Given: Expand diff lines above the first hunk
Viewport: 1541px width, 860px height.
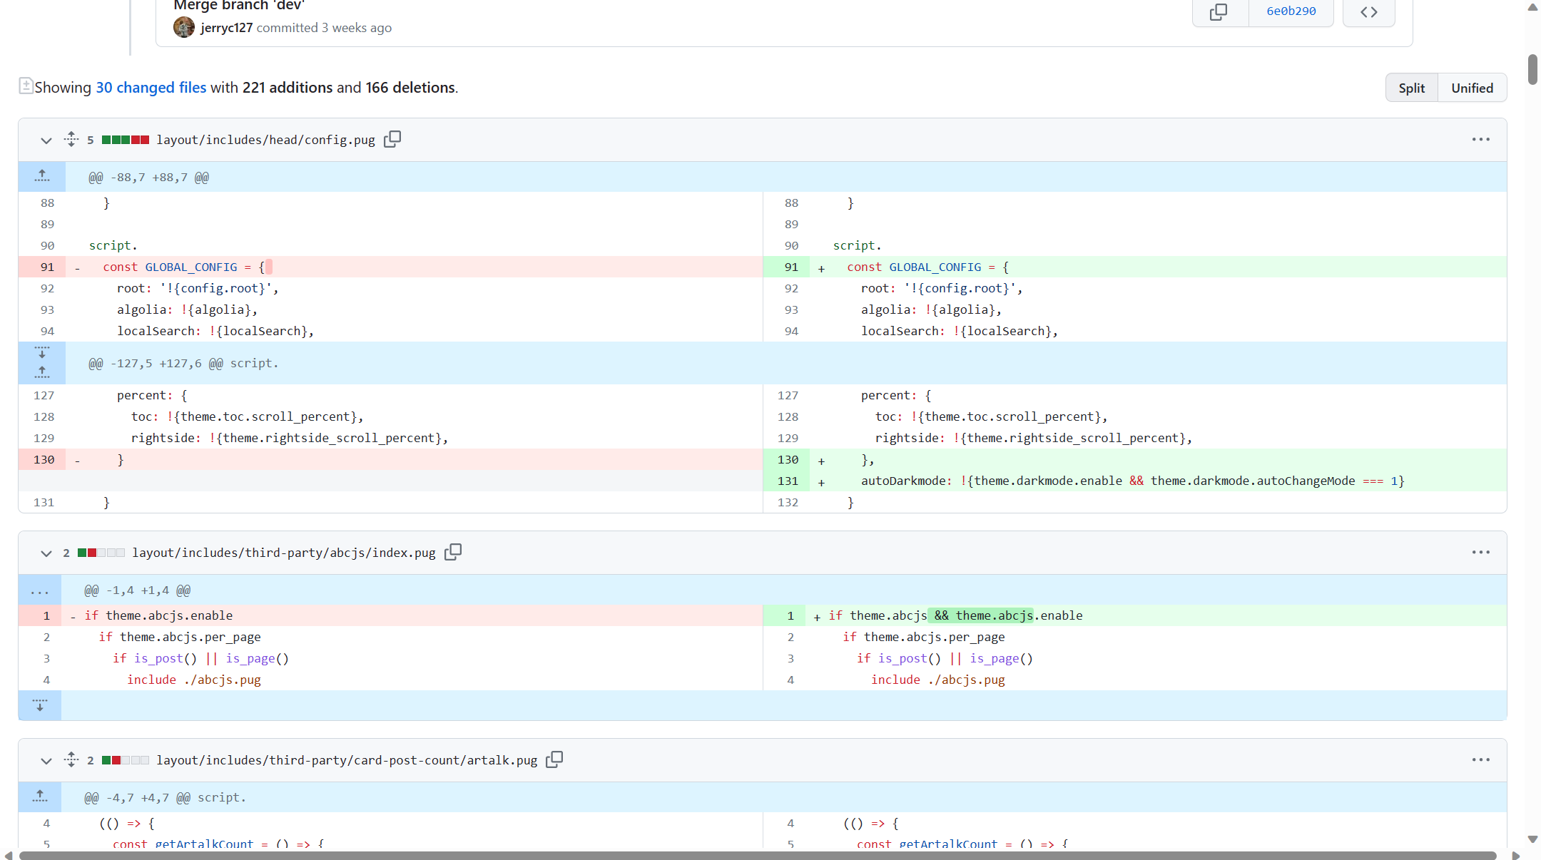Looking at the screenshot, I should [41, 176].
